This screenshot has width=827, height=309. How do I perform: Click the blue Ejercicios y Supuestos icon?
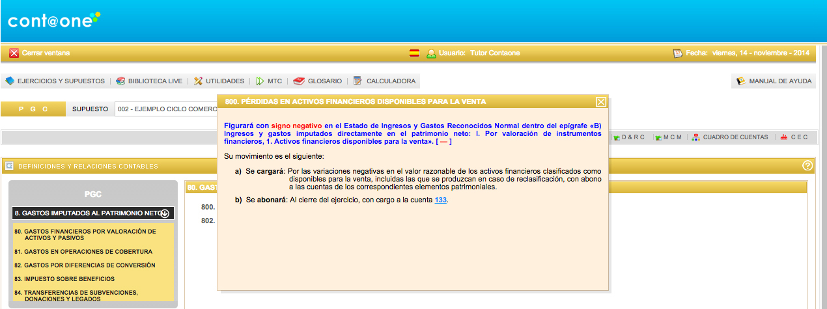[x=10, y=81]
